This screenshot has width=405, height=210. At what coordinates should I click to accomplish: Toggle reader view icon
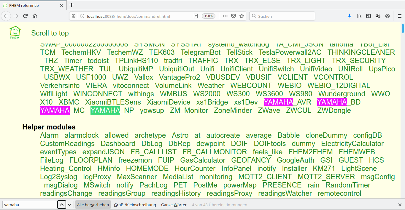pyautogui.click(x=196, y=16)
